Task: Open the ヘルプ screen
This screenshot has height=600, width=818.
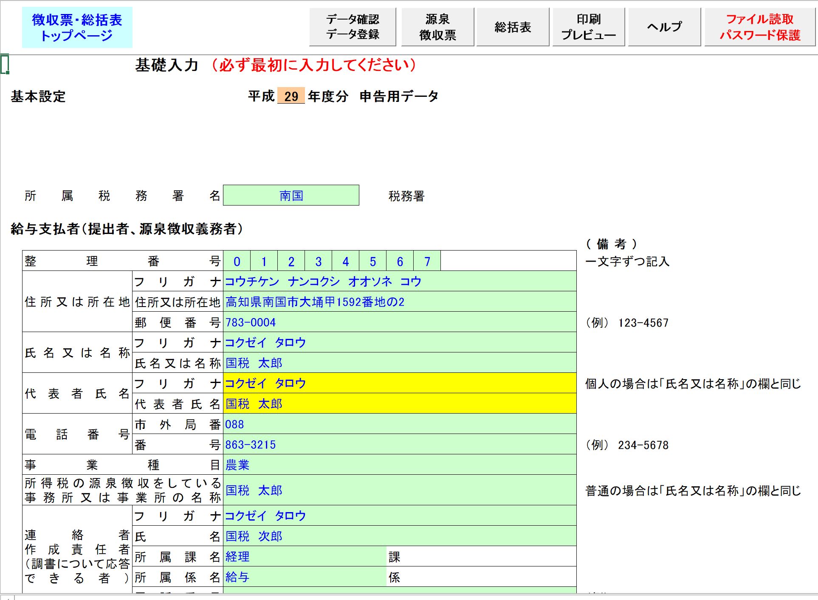Action: coord(664,27)
